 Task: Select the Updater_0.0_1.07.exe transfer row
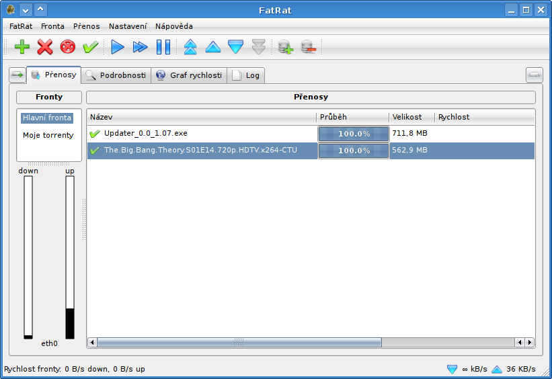tap(311, 134)
